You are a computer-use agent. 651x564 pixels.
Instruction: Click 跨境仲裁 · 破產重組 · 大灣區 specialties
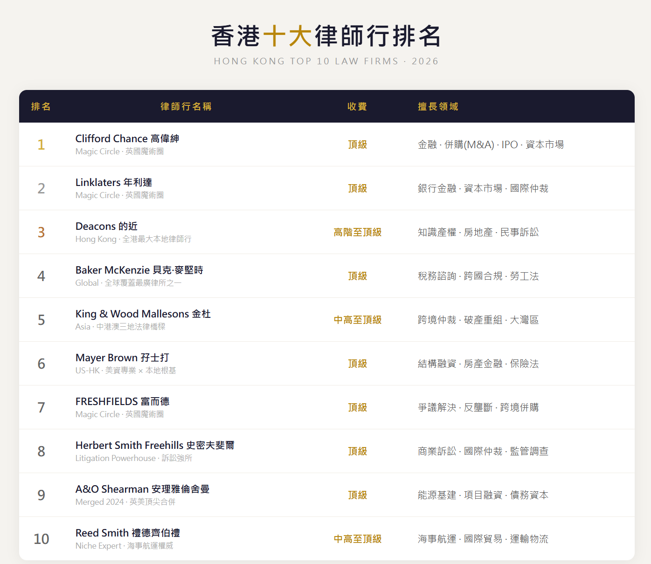coord(478,320)
